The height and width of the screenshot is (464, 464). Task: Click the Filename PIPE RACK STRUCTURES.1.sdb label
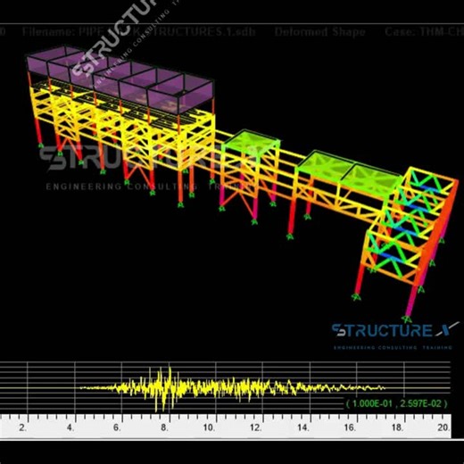point(139,31)
